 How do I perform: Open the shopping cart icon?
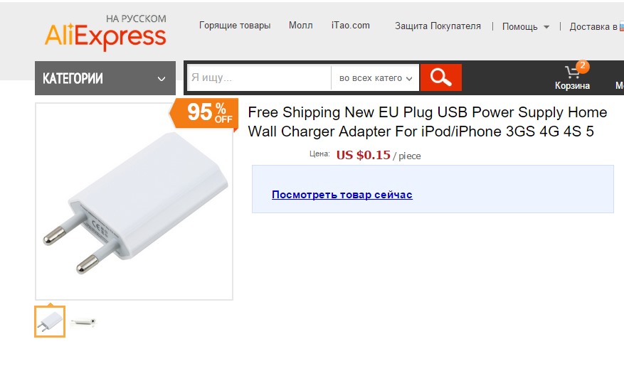click(x=571, y=72)
